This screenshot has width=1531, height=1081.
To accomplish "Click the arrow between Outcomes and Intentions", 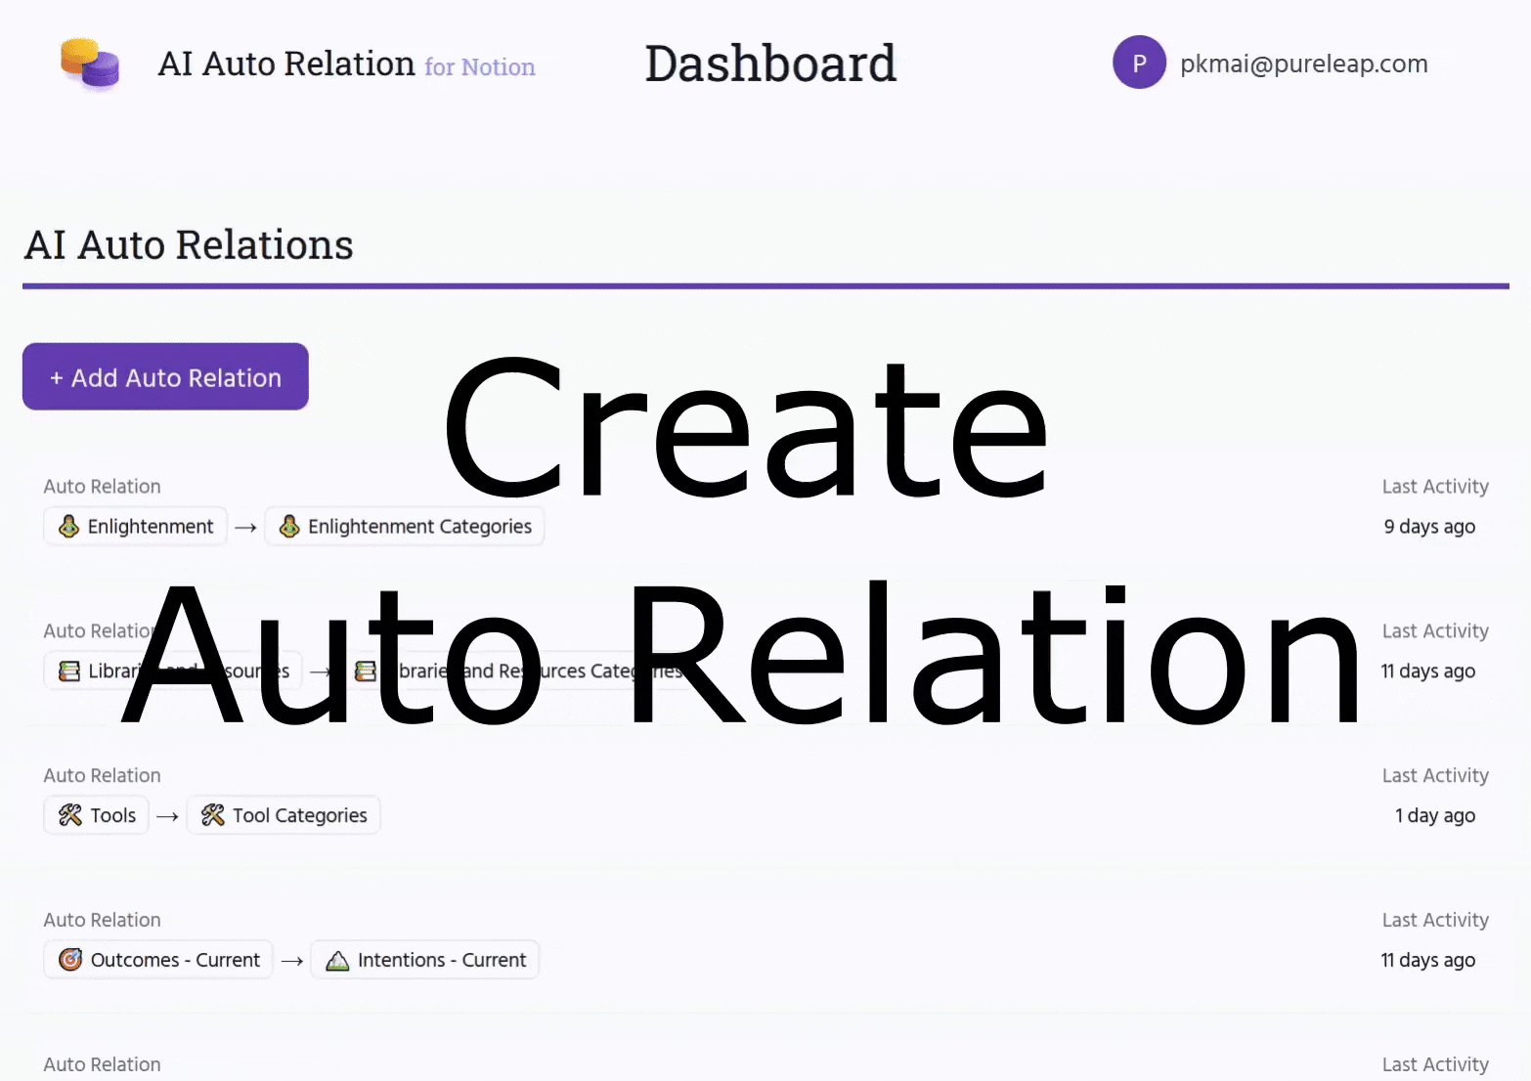I will [x=291, y=960].
